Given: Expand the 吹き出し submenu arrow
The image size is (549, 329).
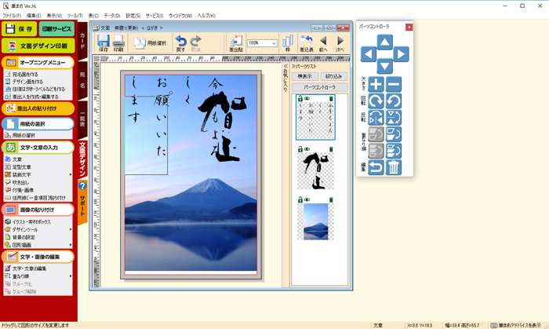Looking at the screenshot, I should point(72,181).
